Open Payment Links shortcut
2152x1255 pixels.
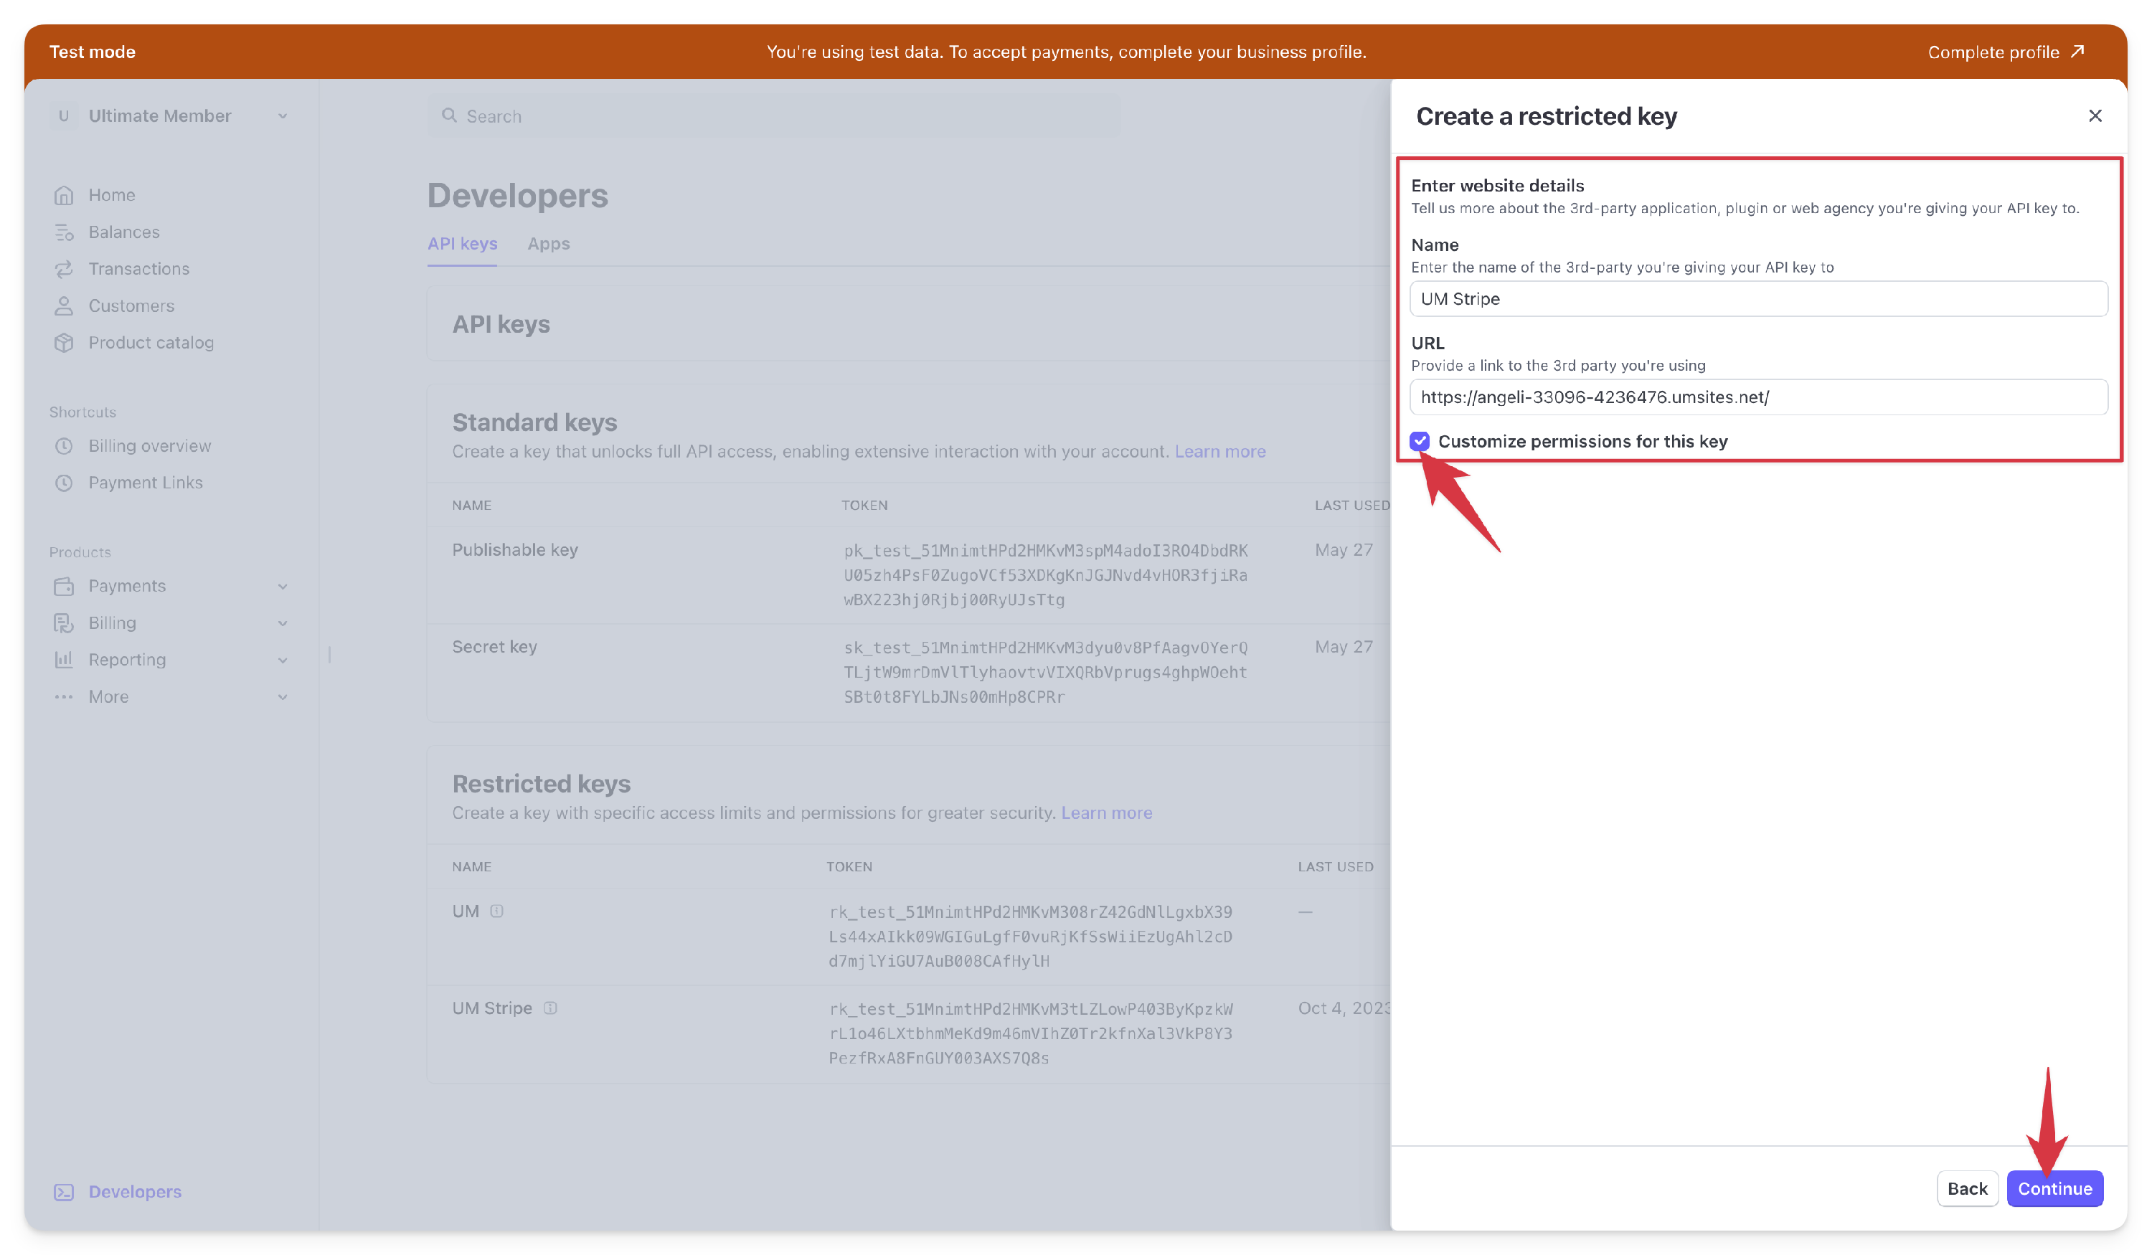[146, 483]
